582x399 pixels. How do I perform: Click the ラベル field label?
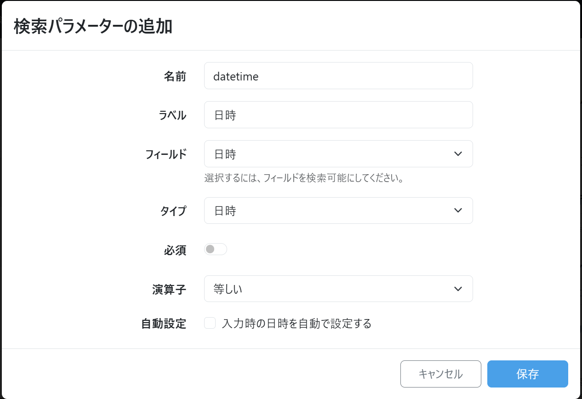(172, 115)
